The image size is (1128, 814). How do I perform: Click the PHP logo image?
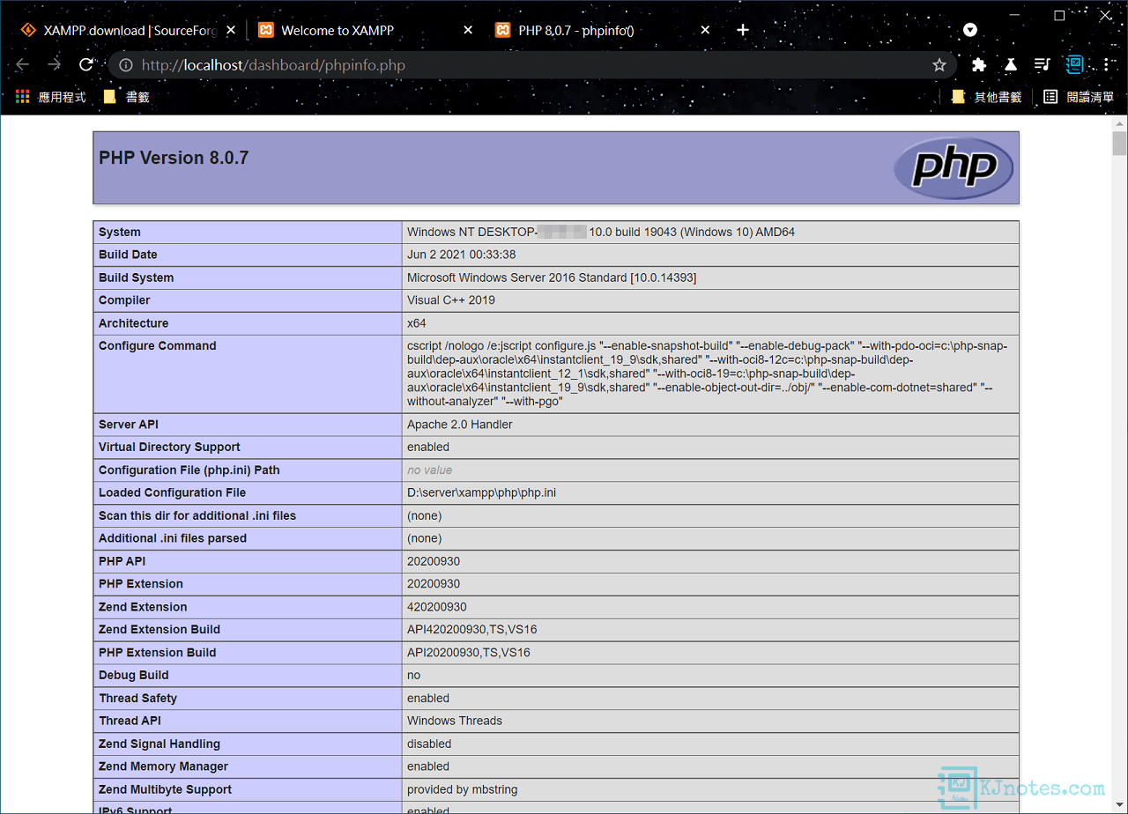954,167
